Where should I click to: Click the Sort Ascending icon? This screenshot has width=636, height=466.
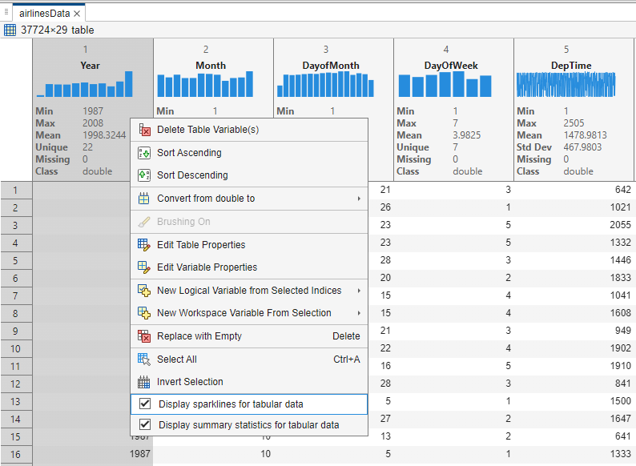coord(144,153)
